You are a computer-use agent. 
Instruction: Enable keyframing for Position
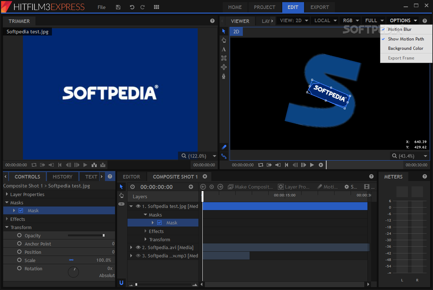click(19, 252)
